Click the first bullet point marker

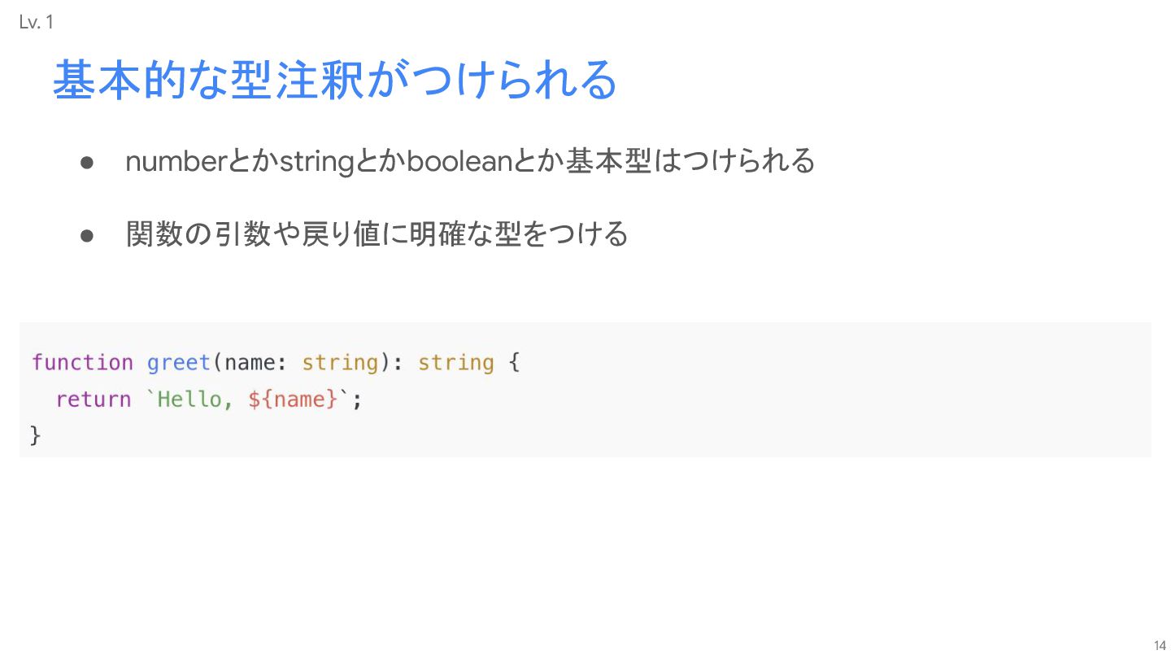[89, 163]
